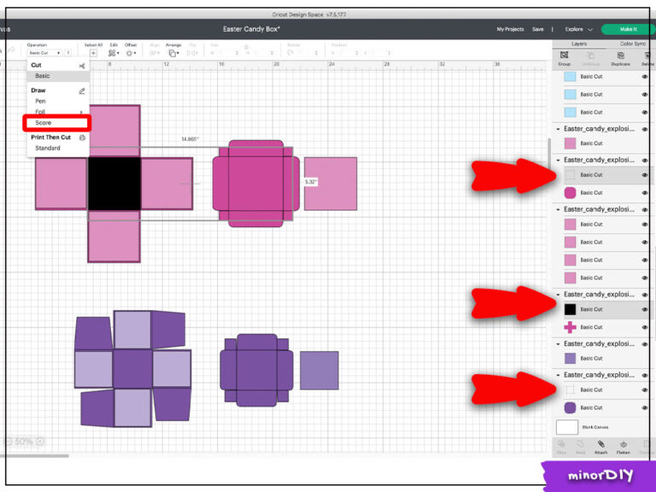The width and height of the screenshot is (656, 492).
Task: Click the pen icon beside Draw
Action: click(x=82, y=91)
